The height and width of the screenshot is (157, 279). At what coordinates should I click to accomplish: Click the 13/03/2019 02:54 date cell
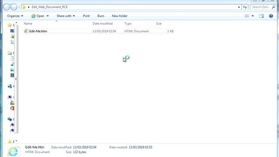coord(104,31)
